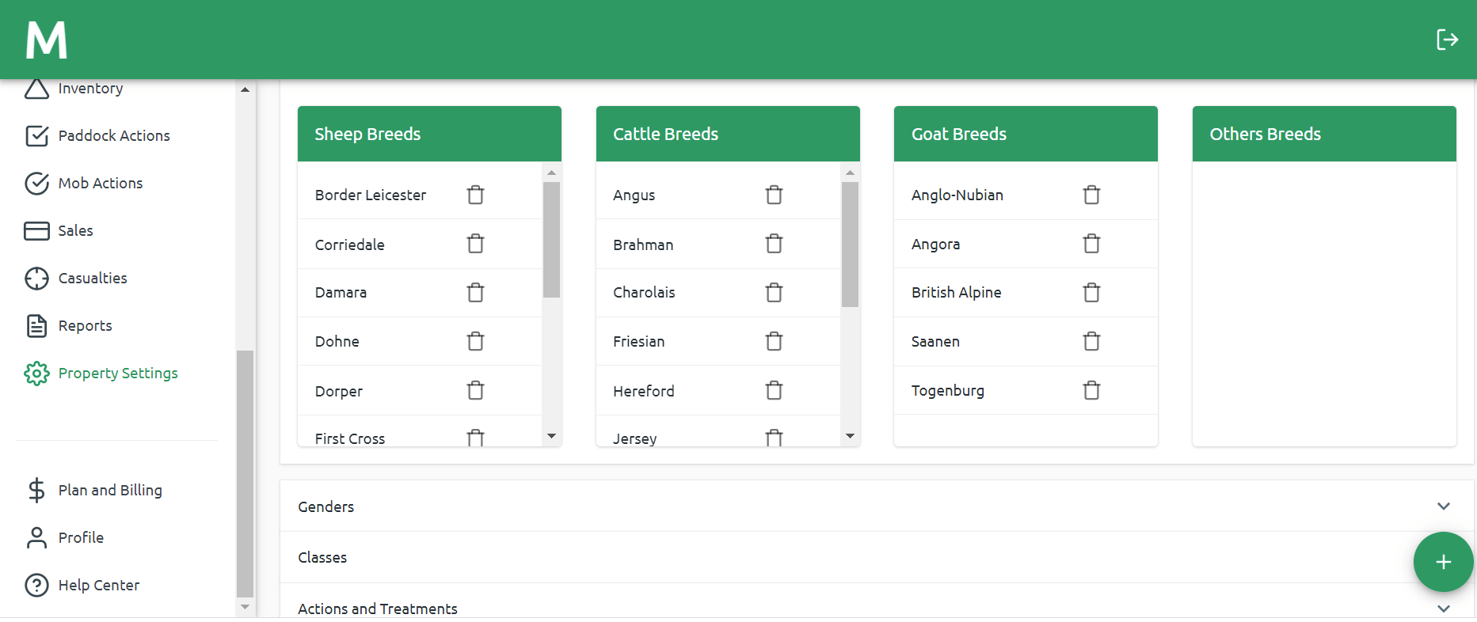Select the British Alpine breed name
This screenshot has width=1477, height=622.
(x=956, y=293)
